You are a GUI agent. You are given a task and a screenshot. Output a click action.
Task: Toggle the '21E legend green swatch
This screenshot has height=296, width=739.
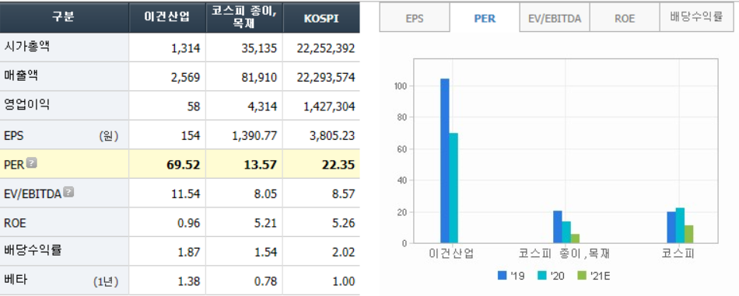click(583, 275)
